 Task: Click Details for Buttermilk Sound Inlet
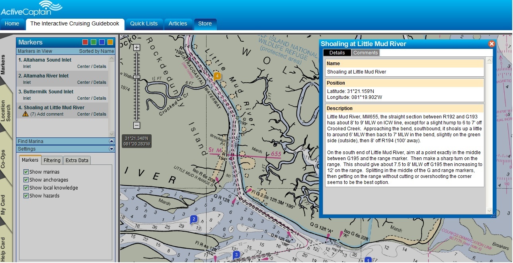click(100, 99)
